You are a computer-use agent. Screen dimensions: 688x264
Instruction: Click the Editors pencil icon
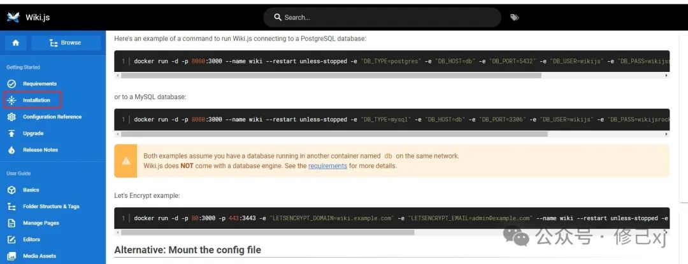(12, 239)
